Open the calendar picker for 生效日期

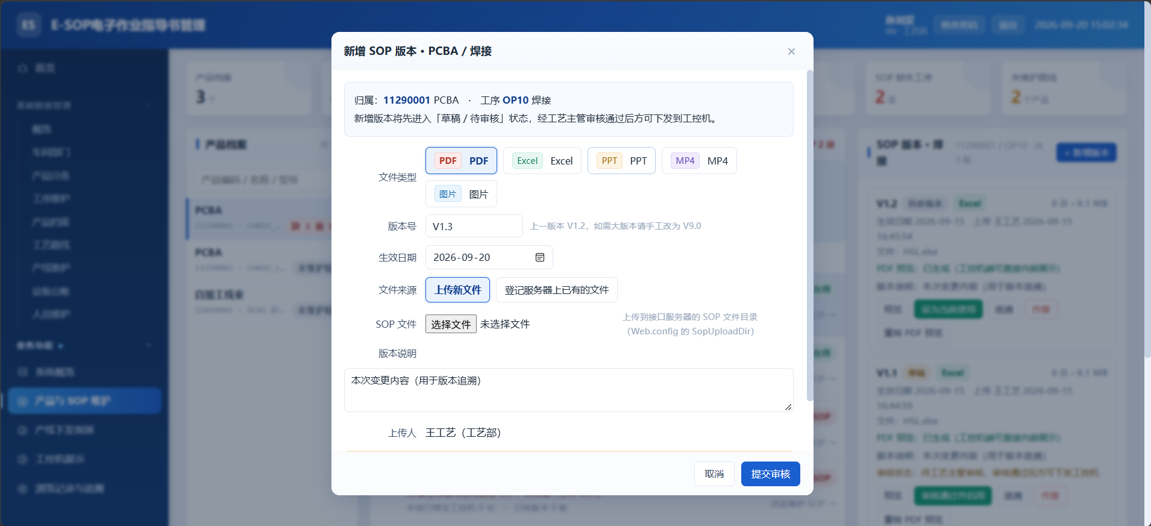(540, 257)
